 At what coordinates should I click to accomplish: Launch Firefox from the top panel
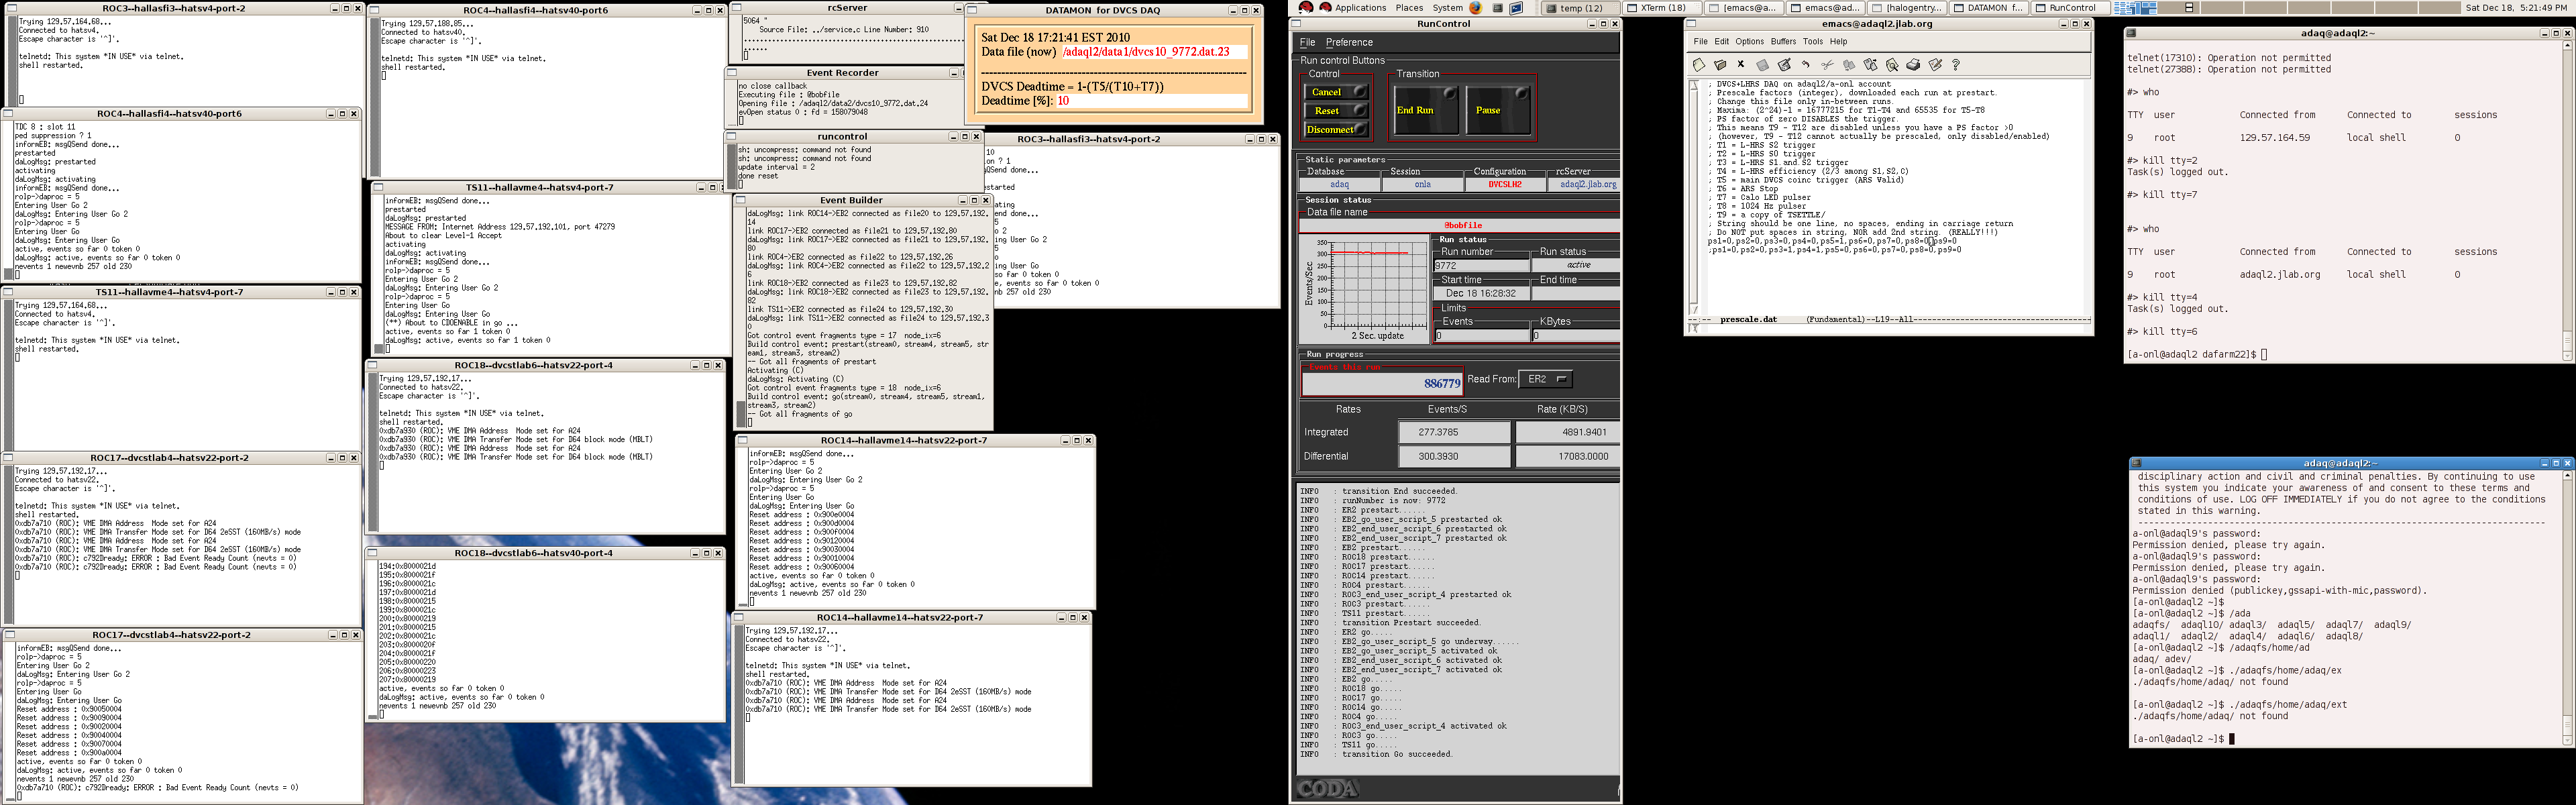click(1475, 7)
